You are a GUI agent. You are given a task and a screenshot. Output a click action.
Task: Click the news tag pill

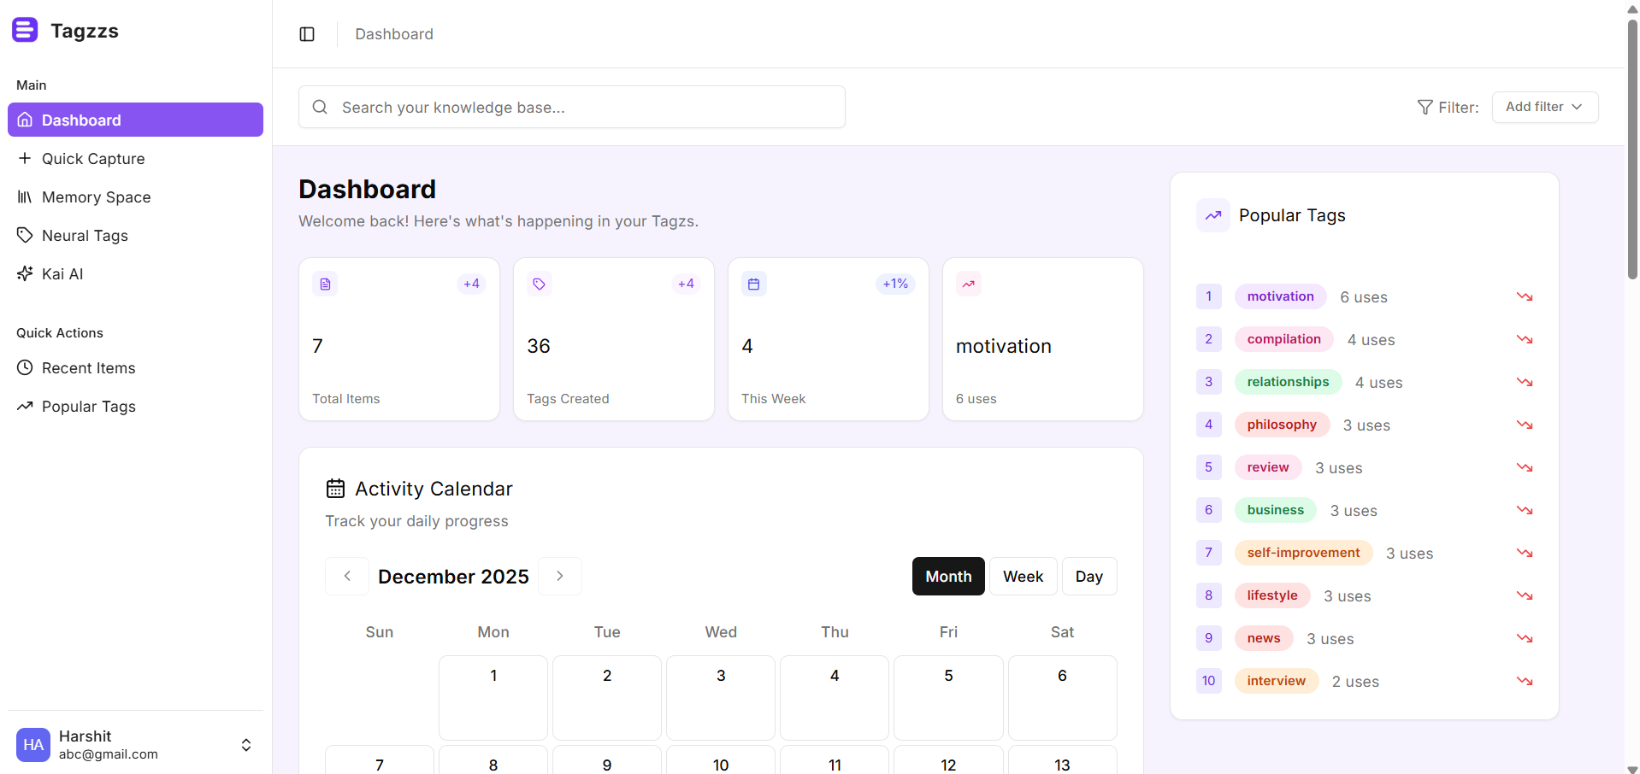coord(1263,638)
